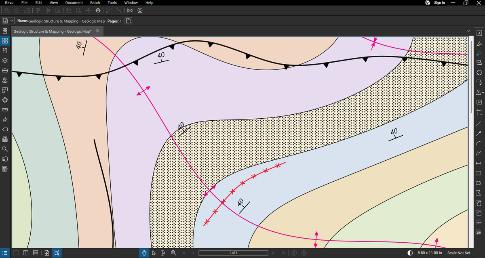Open the Revu menu
Image resolution: width=485 pixels, height=258 pixels.
pos(9,3)
